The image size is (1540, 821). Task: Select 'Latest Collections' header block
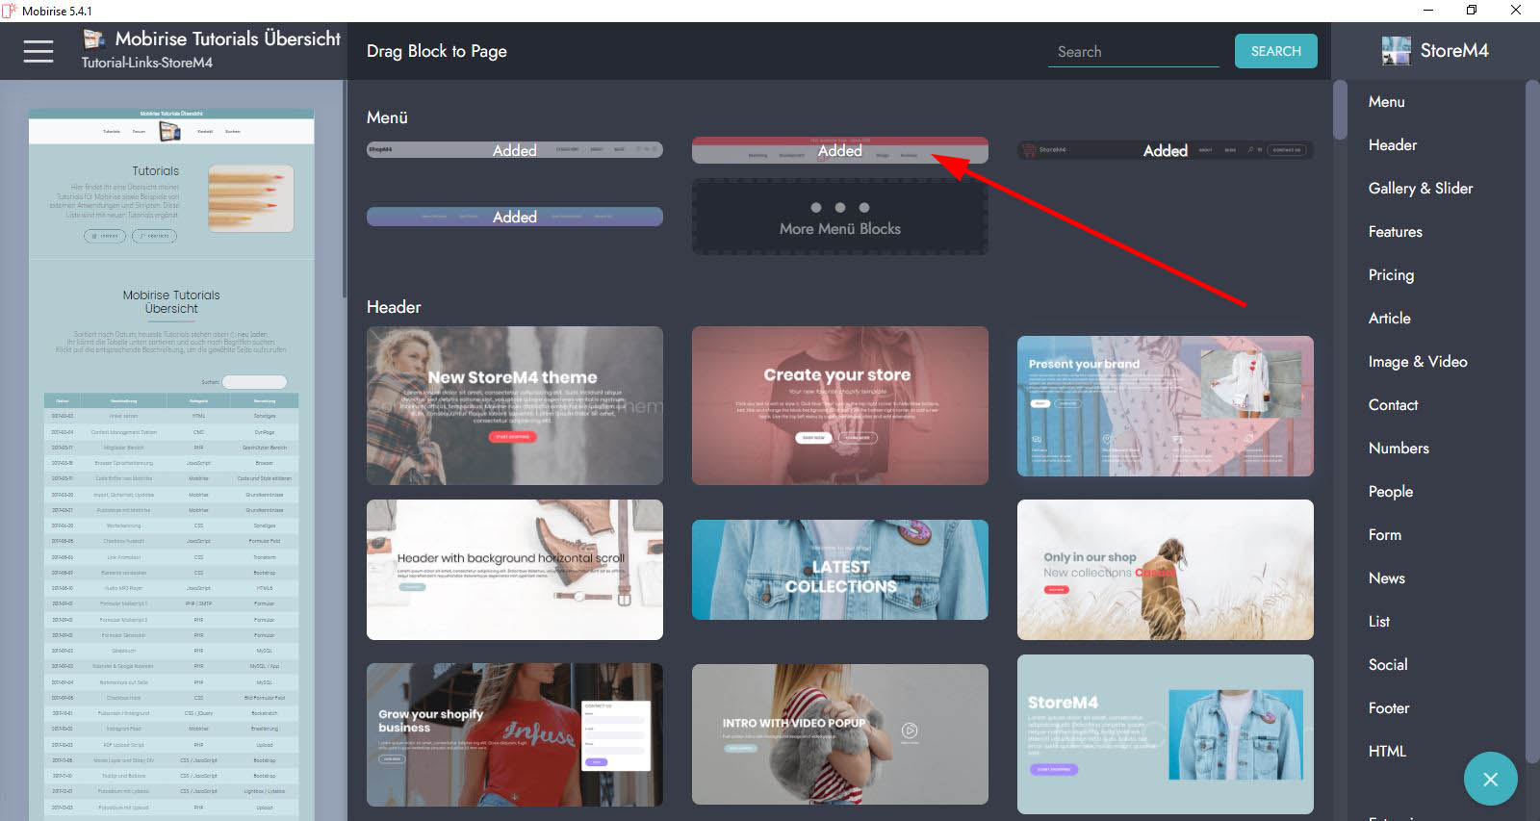pos(839,570)
